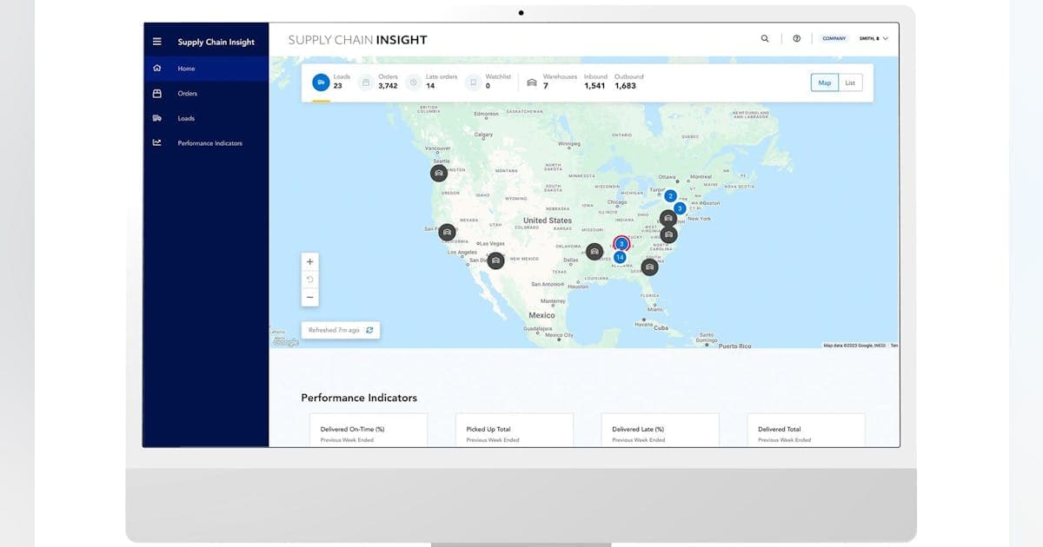Refresh map data with the refresh icon
Screen dimensions: 1043x547
369,330
